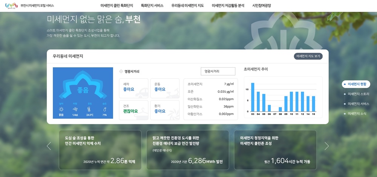Click the 좋음 air quality badge
Image resolution: width=377 pixels, height=177 pixels.
point(83,90)
